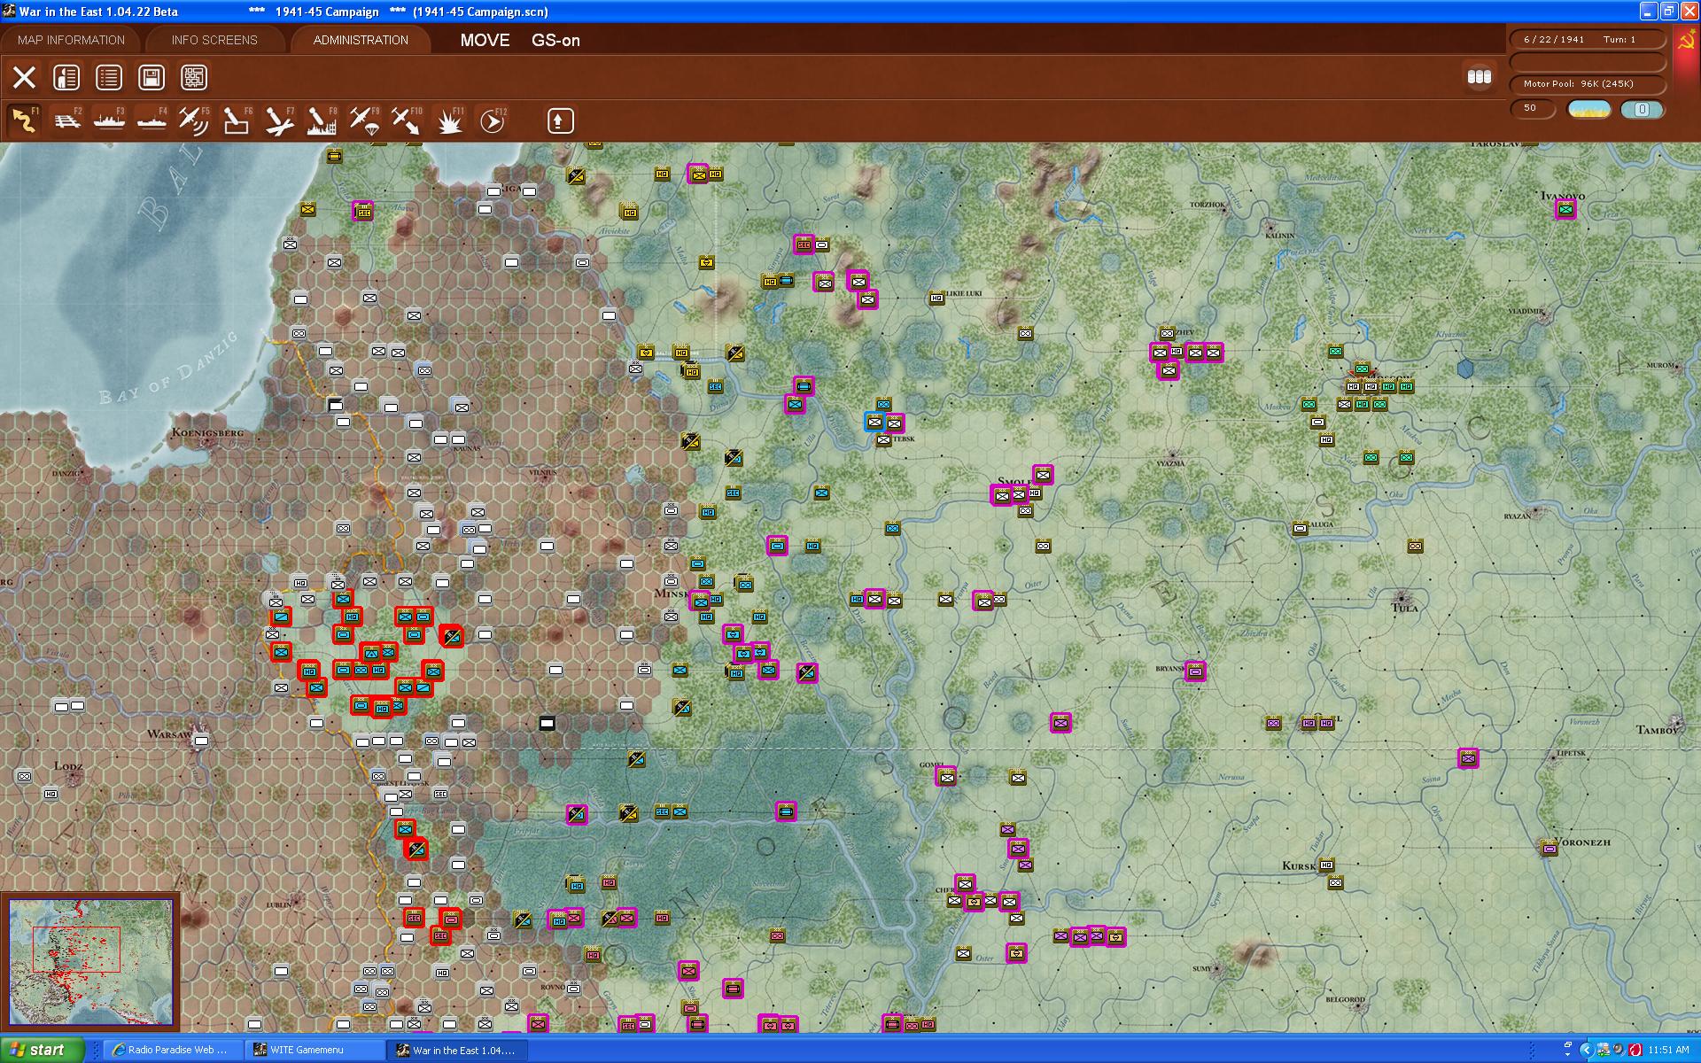The image size is (1701, 1063).
Task: Click the 6/22/1941 Turn 1 date display
Action: 1588,40
